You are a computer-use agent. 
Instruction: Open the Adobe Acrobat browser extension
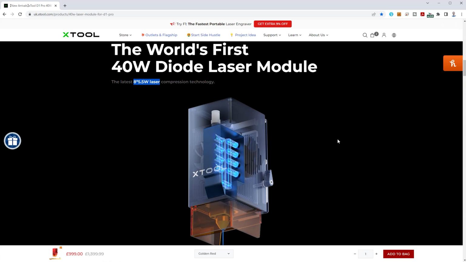(x=422, y=14)
